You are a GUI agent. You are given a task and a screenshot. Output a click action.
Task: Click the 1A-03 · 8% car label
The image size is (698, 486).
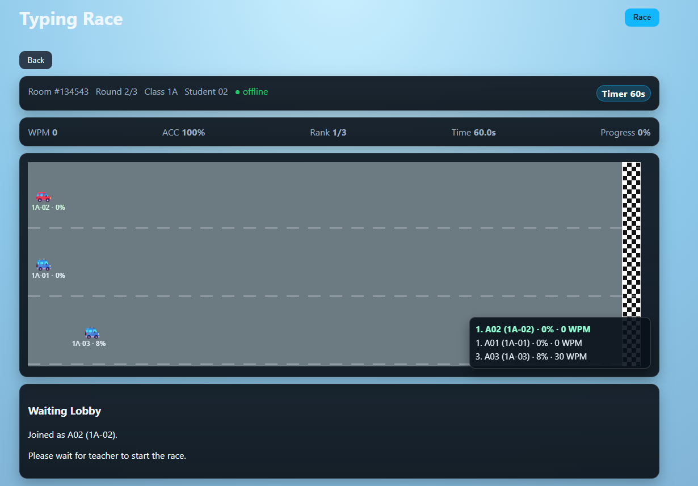pos(89,344)
